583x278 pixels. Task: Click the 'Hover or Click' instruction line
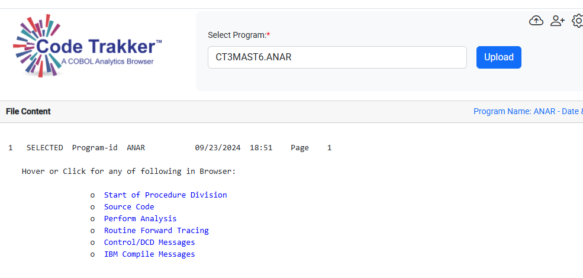[128, 171]
